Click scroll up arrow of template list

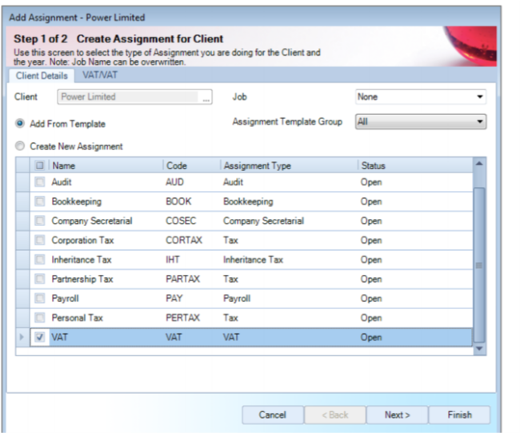click(x=479, y=163)
